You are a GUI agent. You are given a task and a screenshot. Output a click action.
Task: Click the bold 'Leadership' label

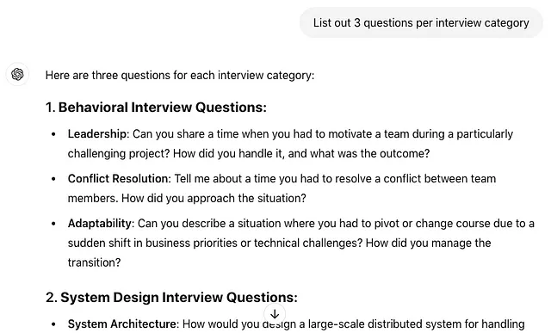[97, 134]
